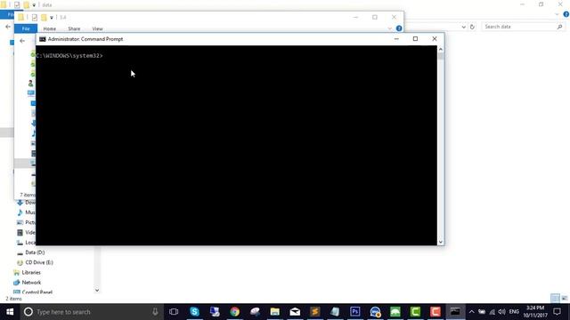
Task: Open the Home tab in 3.4 window
Action: click(x=50, y=28)
